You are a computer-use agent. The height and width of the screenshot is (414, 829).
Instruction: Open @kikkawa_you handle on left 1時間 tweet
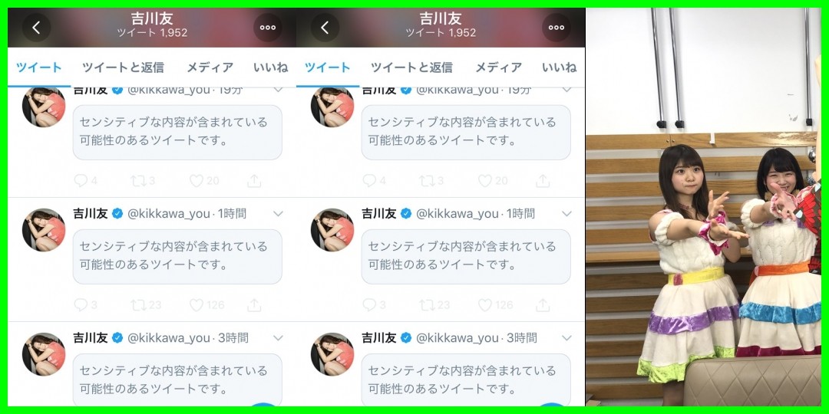tap(169, 214)
